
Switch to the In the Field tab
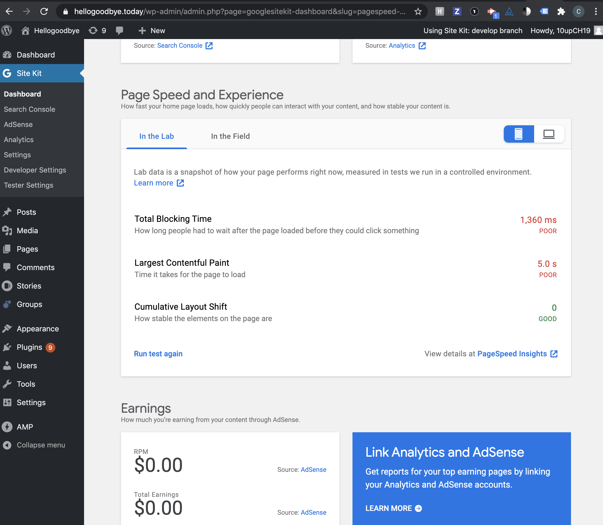(230, 136)
